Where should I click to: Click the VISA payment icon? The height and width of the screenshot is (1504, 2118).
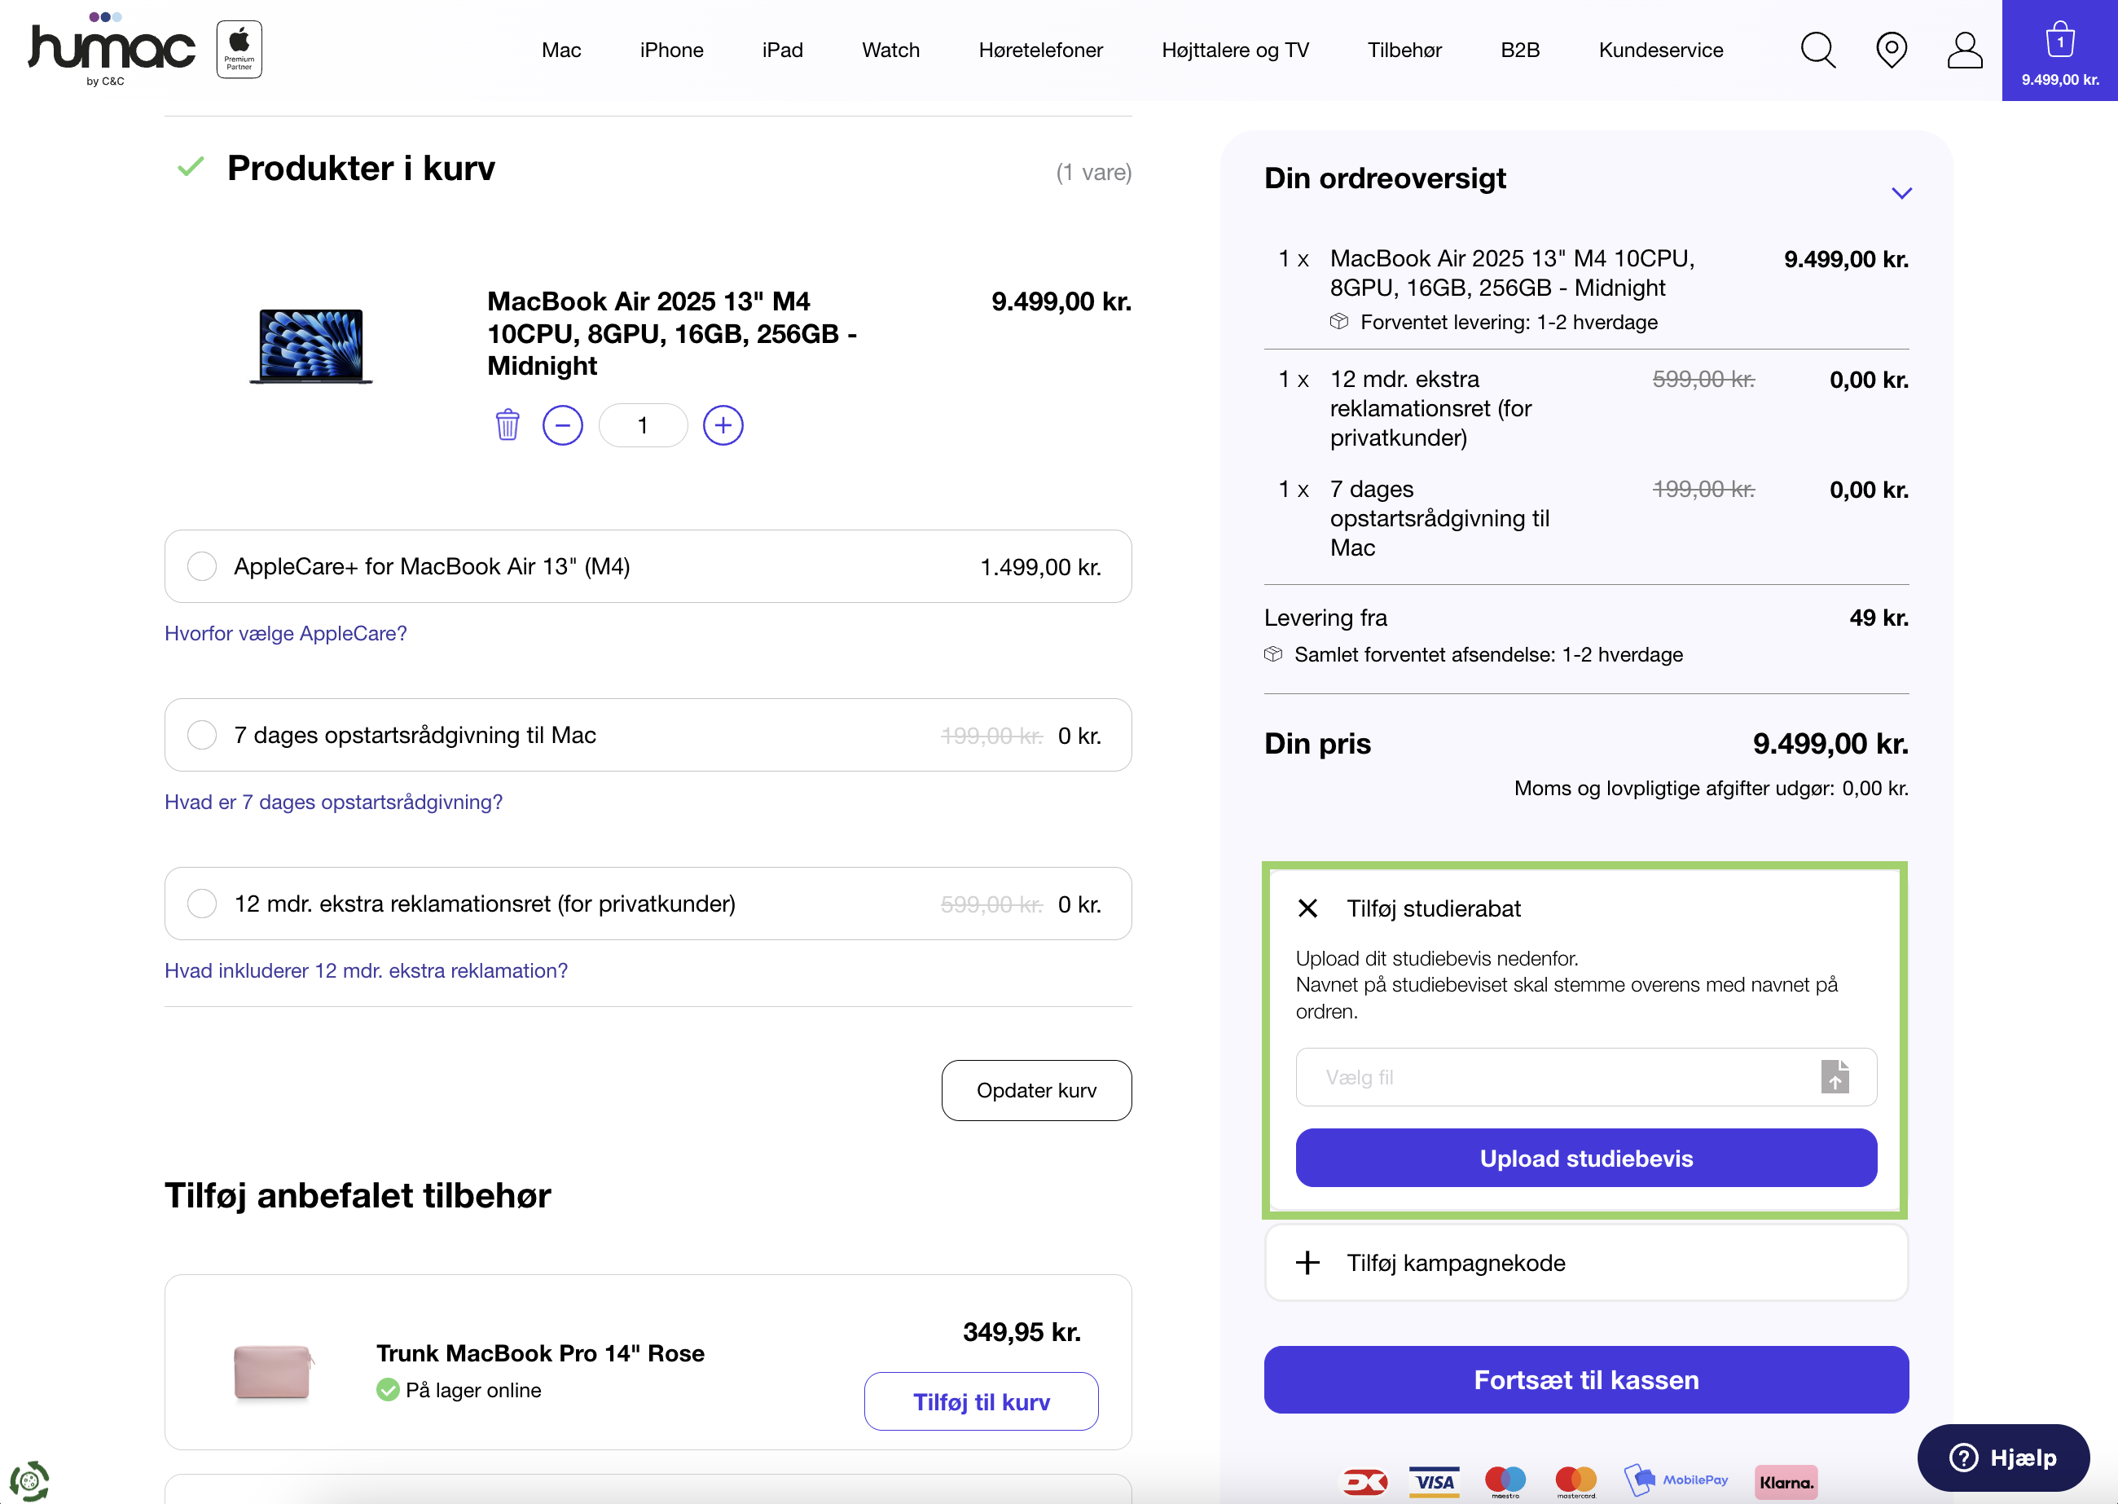(1434, 1482)
